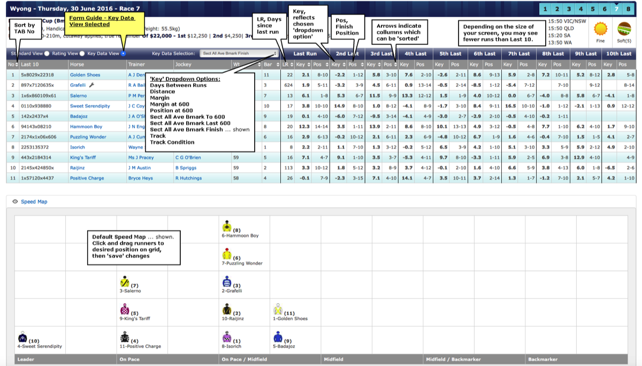The width and height of the screenshot is (642, 366).
Task: Open the Golden Shoes horse link
Action: (85, 75)
